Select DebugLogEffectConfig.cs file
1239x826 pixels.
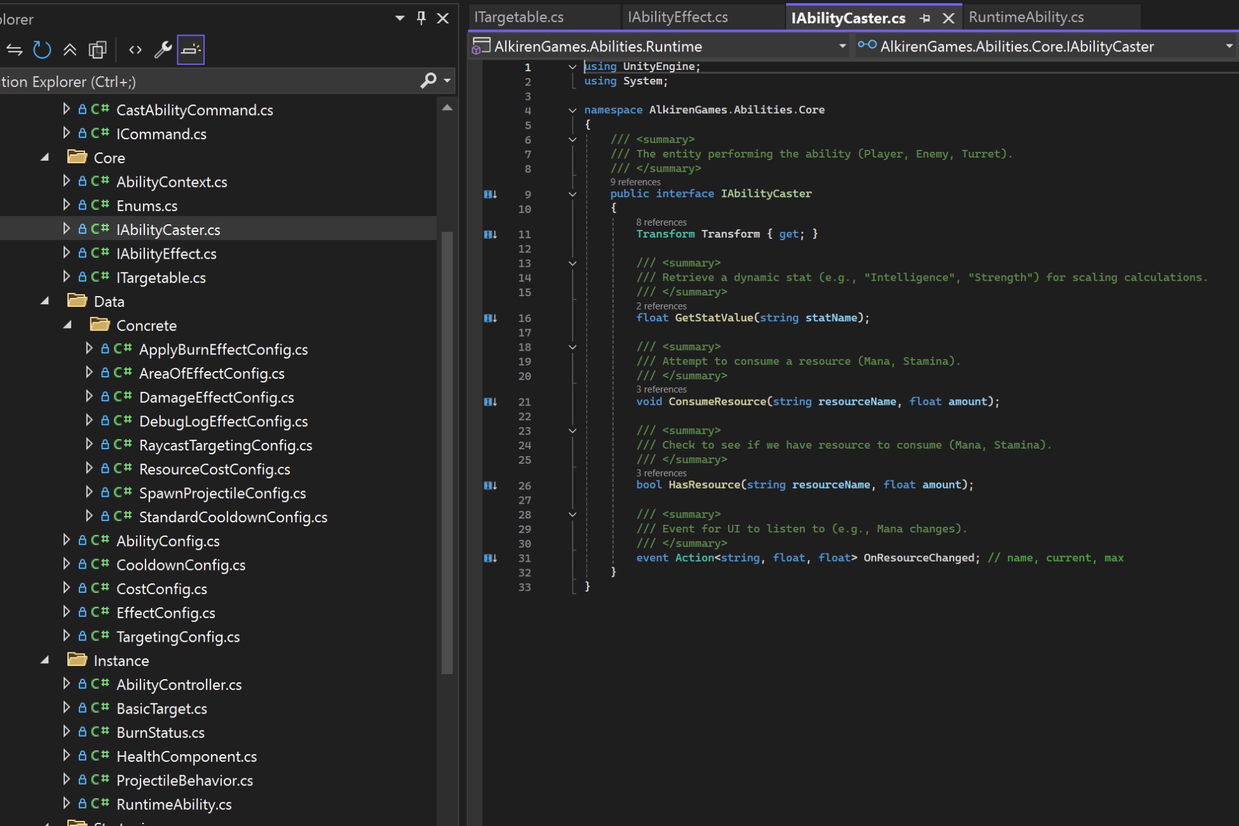point(224,421)
